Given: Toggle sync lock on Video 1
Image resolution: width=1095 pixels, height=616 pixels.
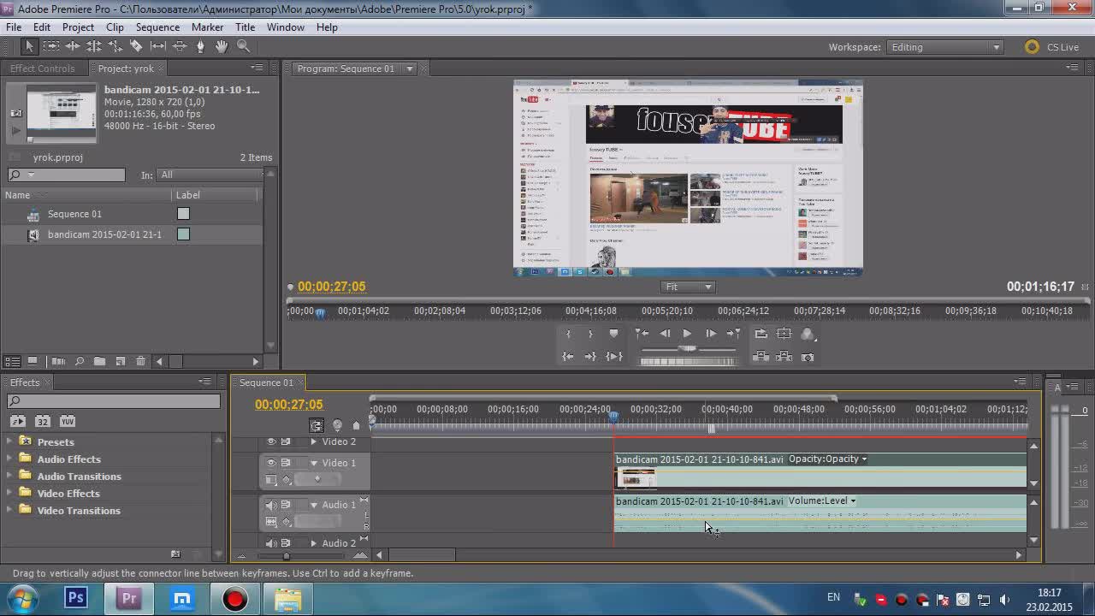Looking at the screenshot, I should click(x=287, y=463).
